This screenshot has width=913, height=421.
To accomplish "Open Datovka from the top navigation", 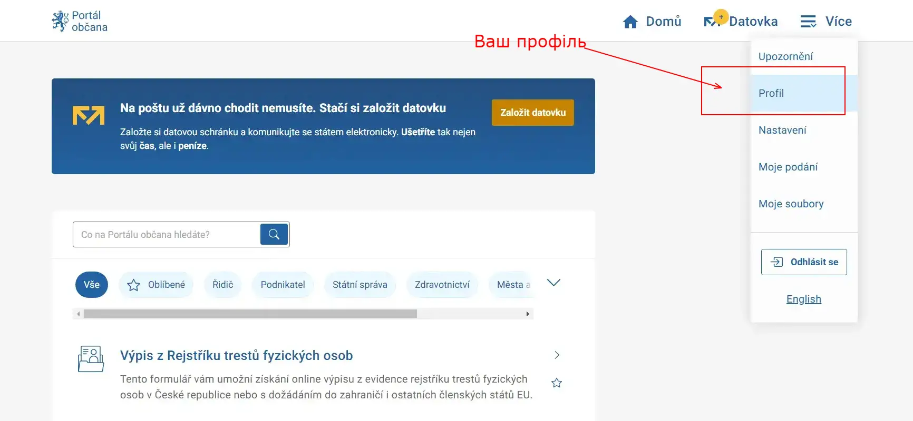I will (741, 21).
